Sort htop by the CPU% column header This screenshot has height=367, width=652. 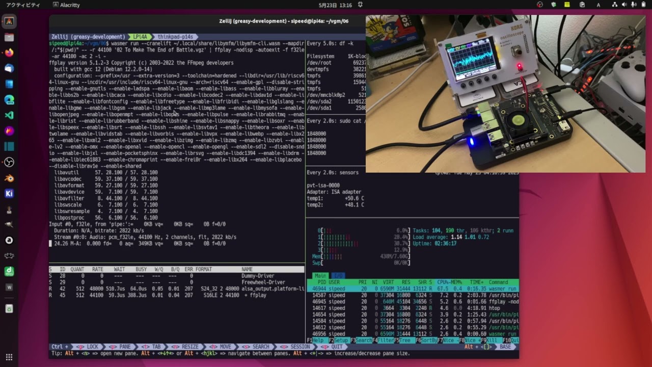(x=442, y=282)
